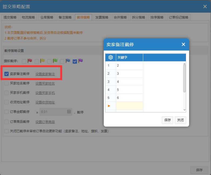Select keyword cell with value 5

click(129, 90)
